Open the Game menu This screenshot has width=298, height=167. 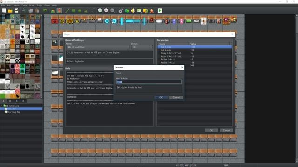pos(47,6)
